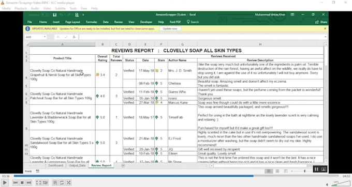The height and width of the screenshot is (187, 352).
Task: Click the formula bar Cancel X icon
Action: 58,37
